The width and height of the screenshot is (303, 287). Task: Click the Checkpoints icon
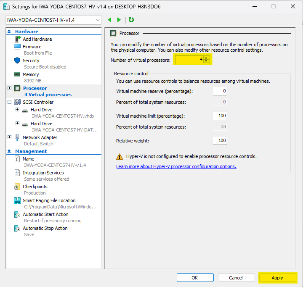tap(17, 187)
